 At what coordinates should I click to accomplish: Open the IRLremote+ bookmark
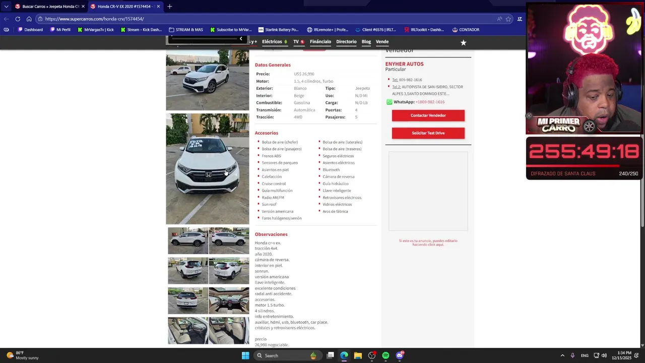(328, 30)
